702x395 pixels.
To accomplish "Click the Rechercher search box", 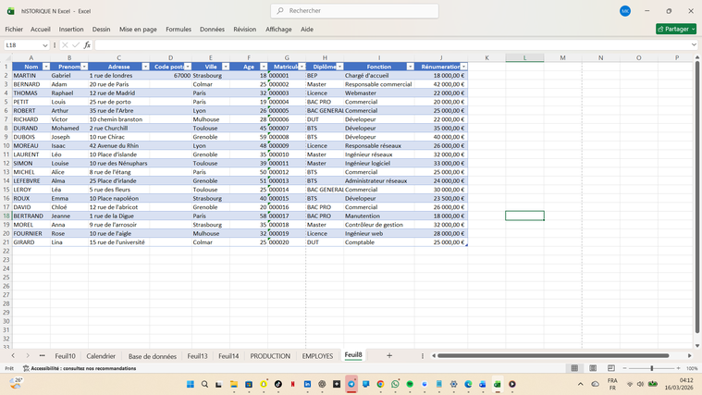I will coord(355,11).
